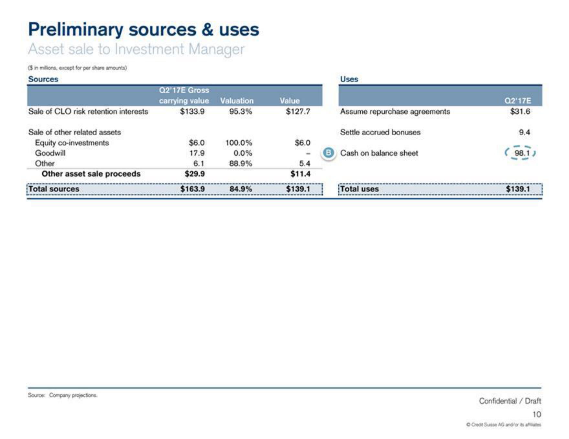Viewport: 569px width, 439px height.
Task: Click the 'Total uses' row label
Action: click(359, 189)
